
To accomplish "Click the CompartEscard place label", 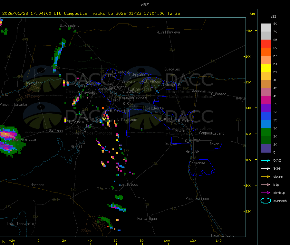I will click(x=212, y=133).
